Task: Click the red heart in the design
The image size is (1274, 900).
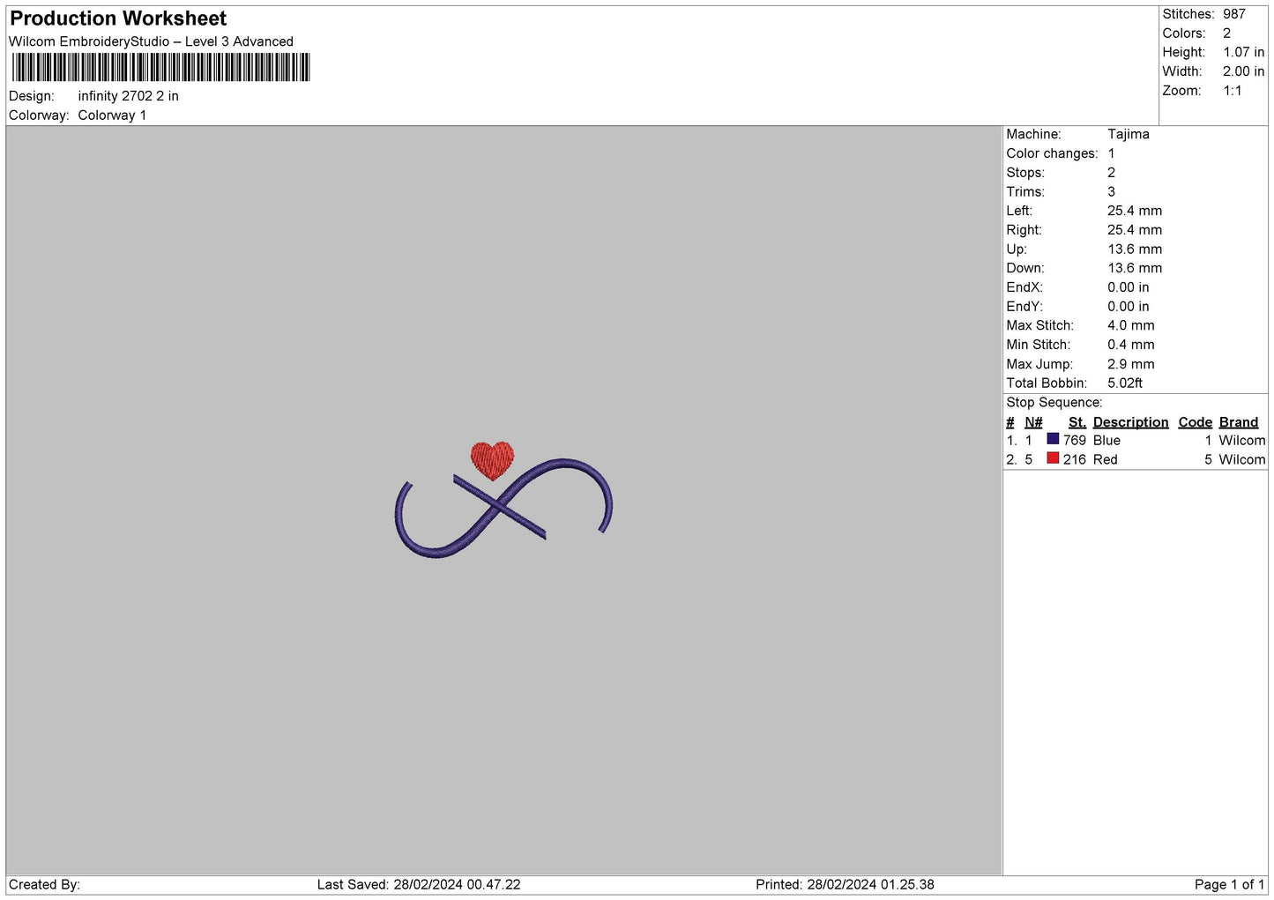Action: tap(492, 460)
